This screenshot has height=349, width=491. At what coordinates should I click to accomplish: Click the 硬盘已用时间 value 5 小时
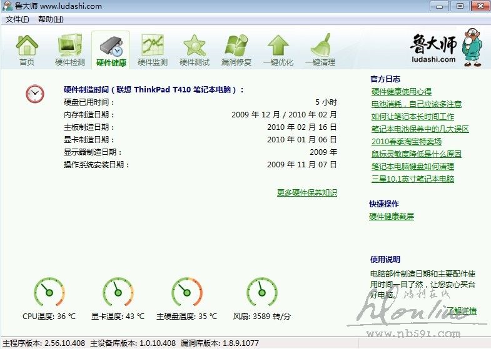click(x=326, y=102)
